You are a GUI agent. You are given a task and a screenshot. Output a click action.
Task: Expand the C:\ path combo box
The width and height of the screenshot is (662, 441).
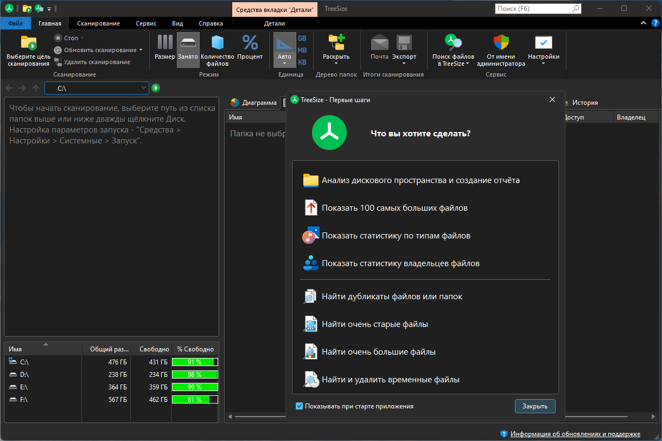click(144, 88)
